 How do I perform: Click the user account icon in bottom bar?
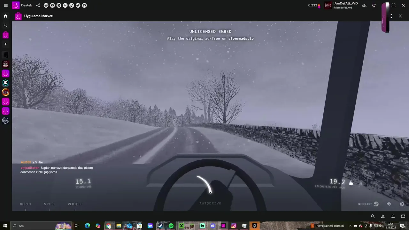[x=383, y=216]
